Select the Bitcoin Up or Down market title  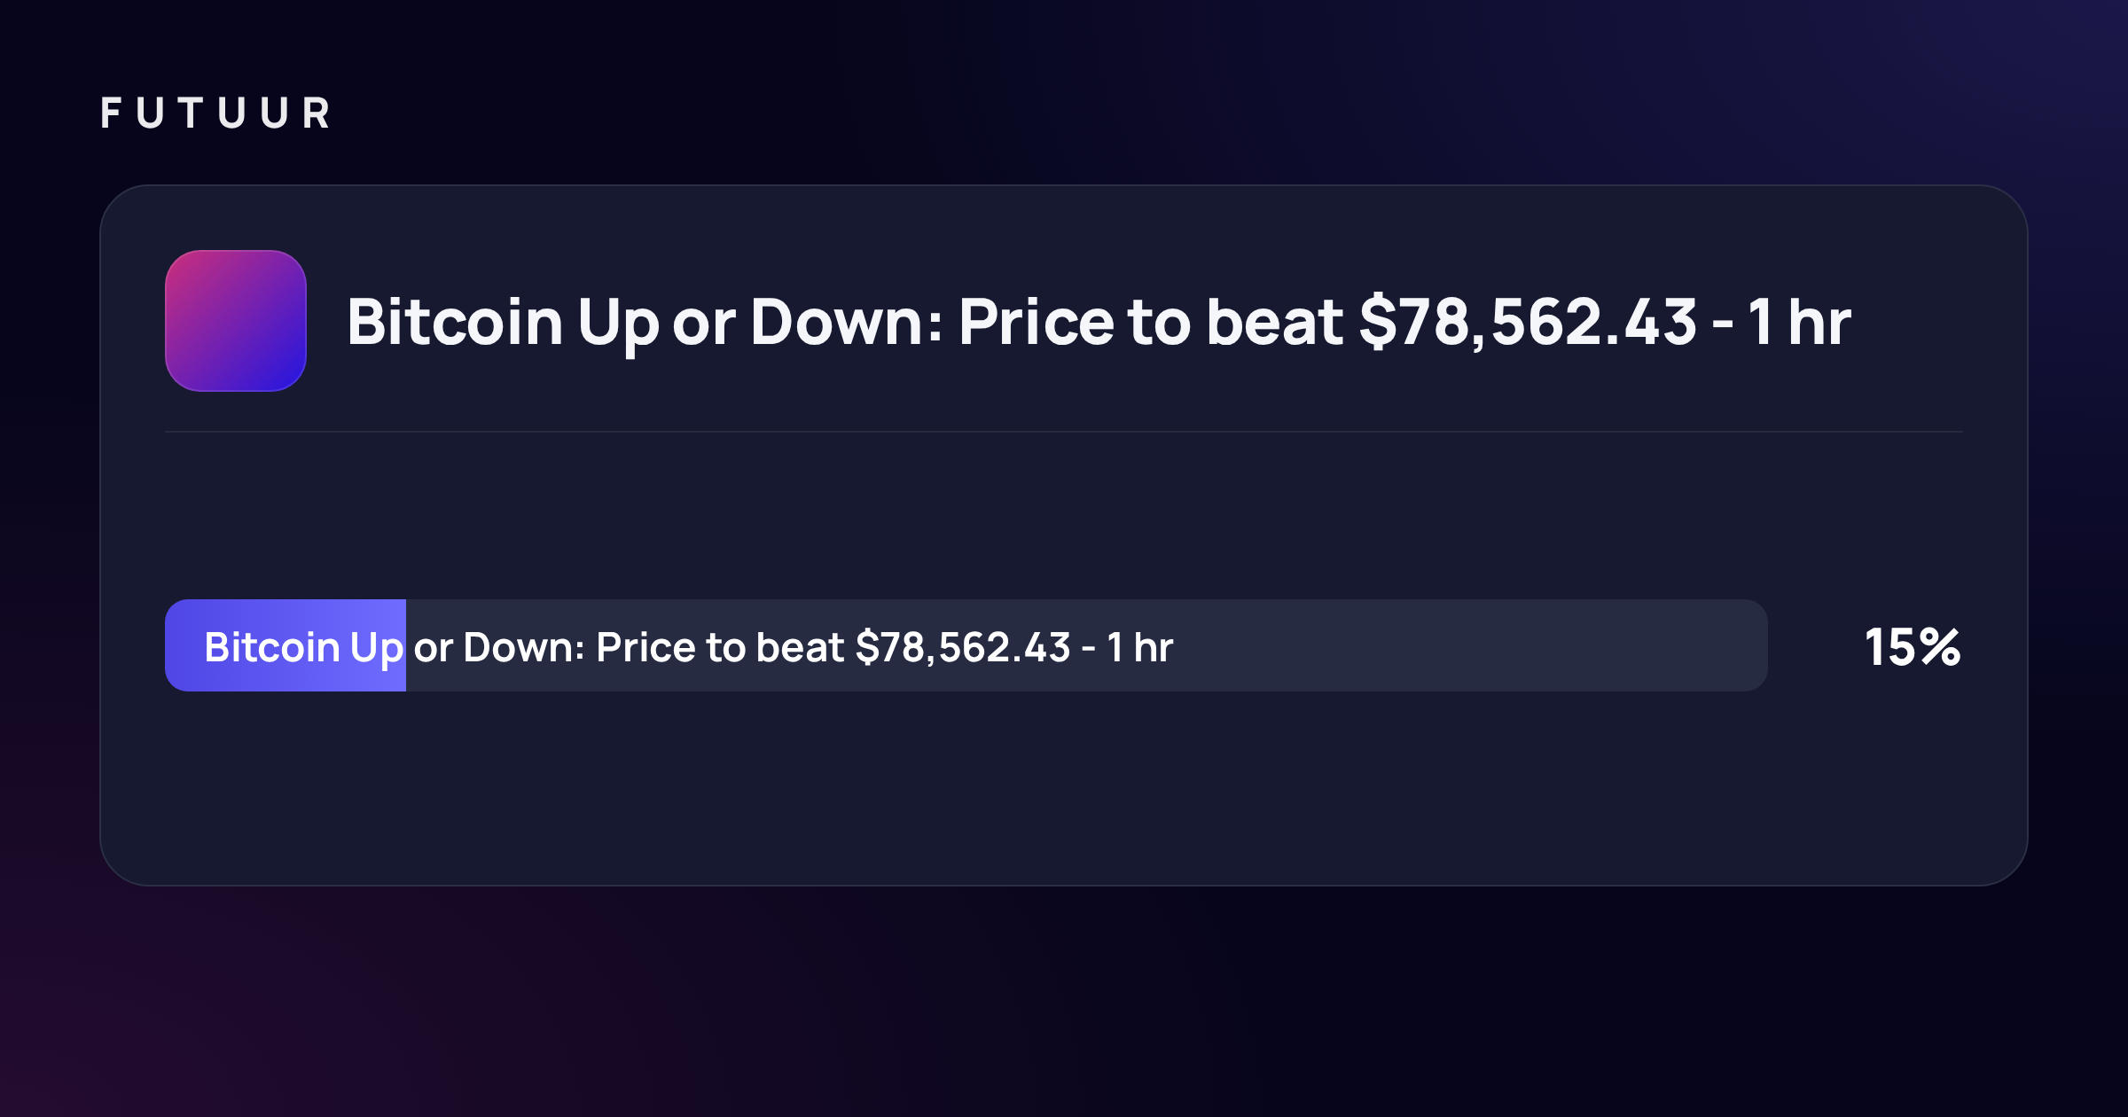point(1098,323)
